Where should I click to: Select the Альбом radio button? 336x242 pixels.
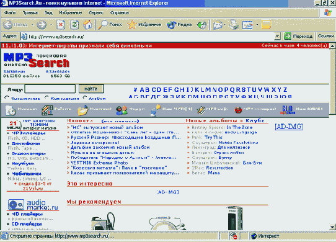click(85, 97)
